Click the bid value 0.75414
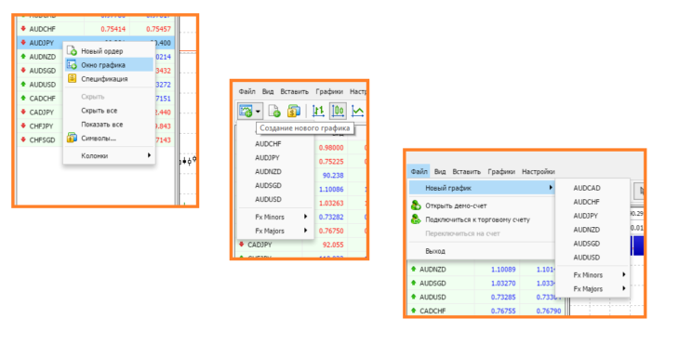This screenshot has width=679, height=345. (x=113, y=29)
